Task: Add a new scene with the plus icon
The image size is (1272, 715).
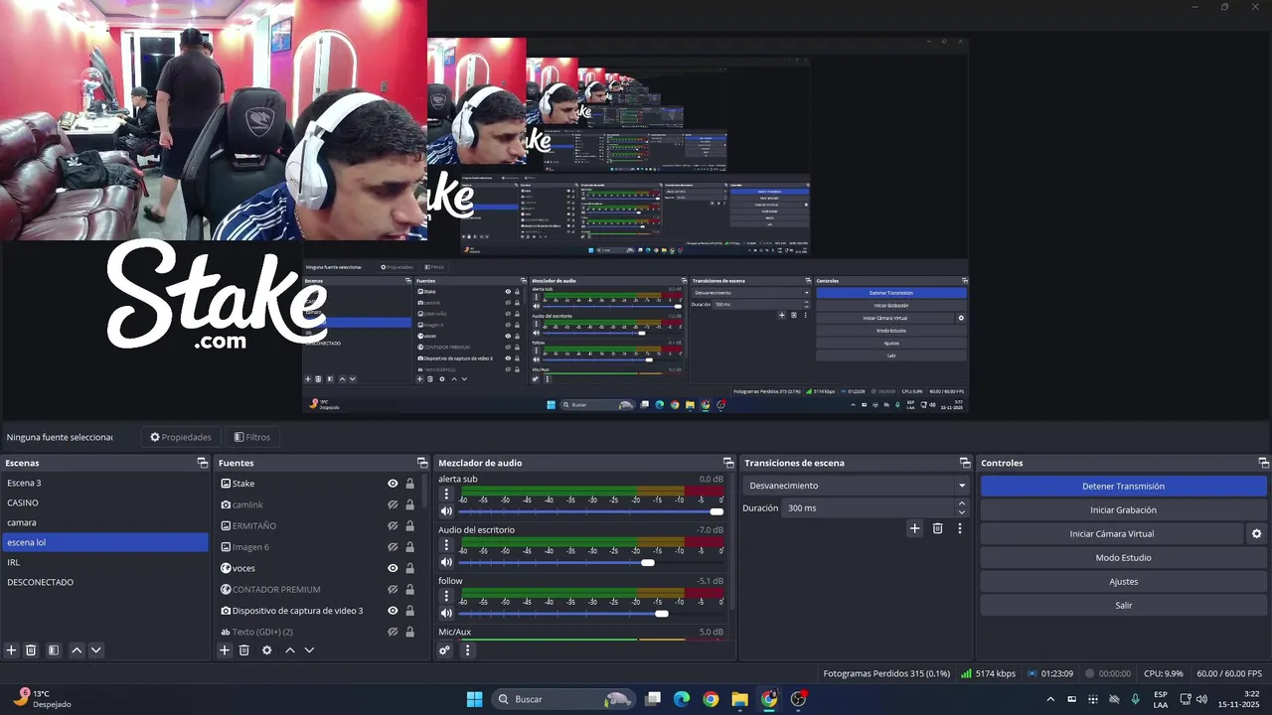Action: (x=12, y=650)
